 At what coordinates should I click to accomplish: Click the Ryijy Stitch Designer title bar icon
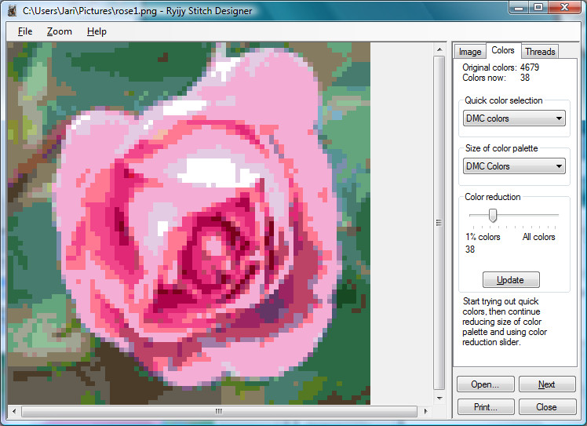(x=13, y=10)
